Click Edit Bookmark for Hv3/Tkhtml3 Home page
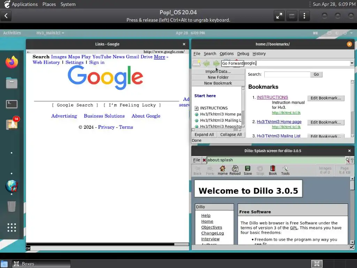The height and width of the screenshot is (268, 357). [326, 122]
